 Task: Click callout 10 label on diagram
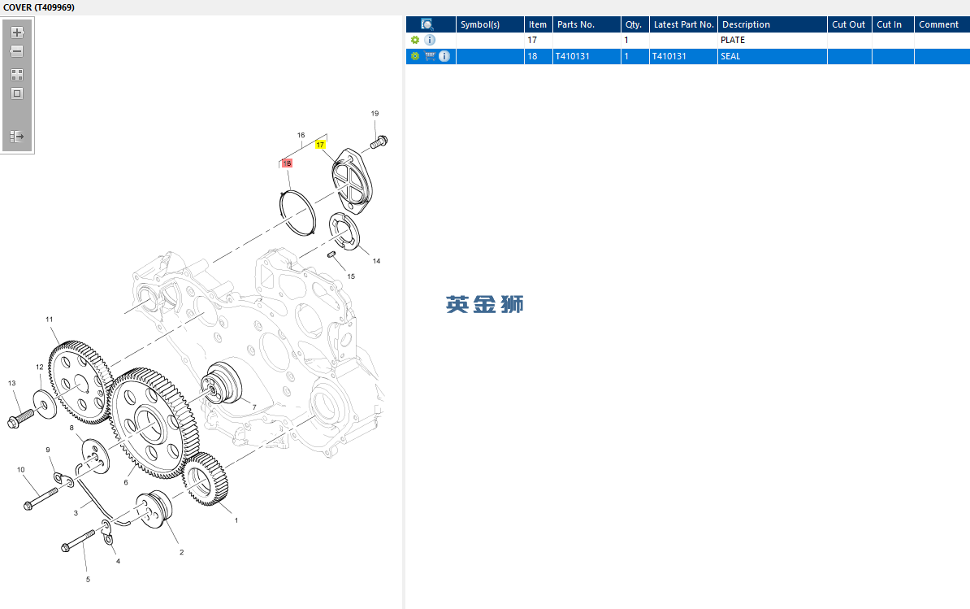(x=21, y=470)
